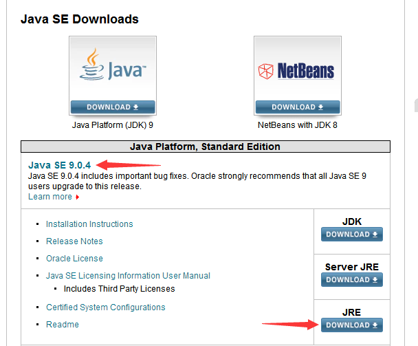Click the Java Platform, Standard Edition header
The width and height of the screenshot is (418, 346).
[205, 147]
